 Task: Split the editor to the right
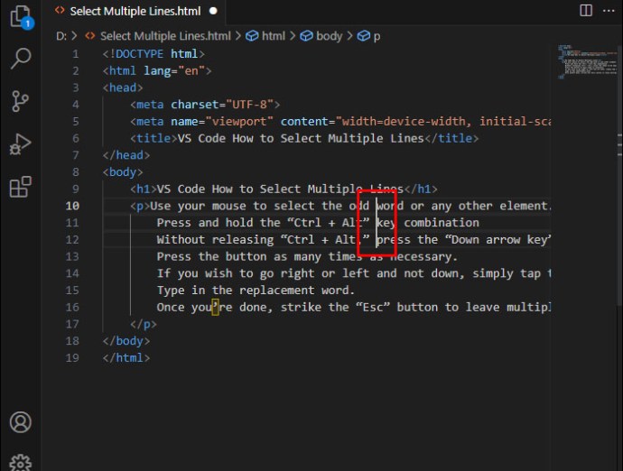tap(586, 11)
